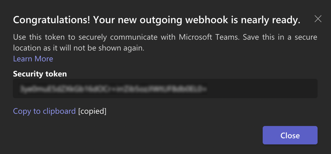Open the Learn More link
The width and height of the screenshot is (331, 154).
point(33,59)
